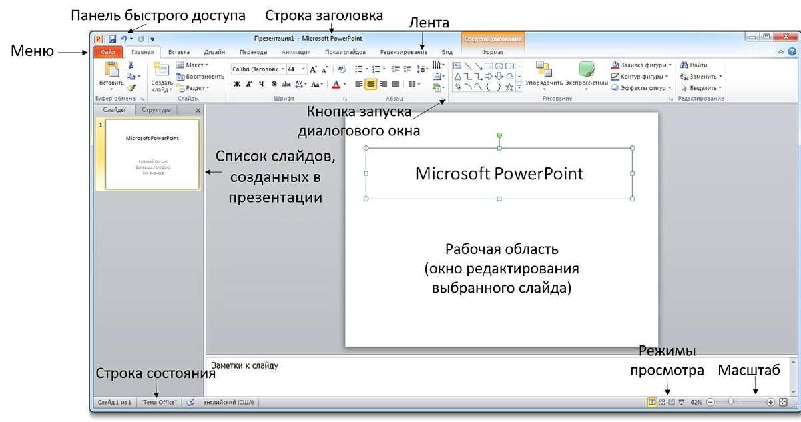Viewport: 801px width, 422px height.
Task: Click the spell check icon in status bar
Action: click(x=190, y=403)
